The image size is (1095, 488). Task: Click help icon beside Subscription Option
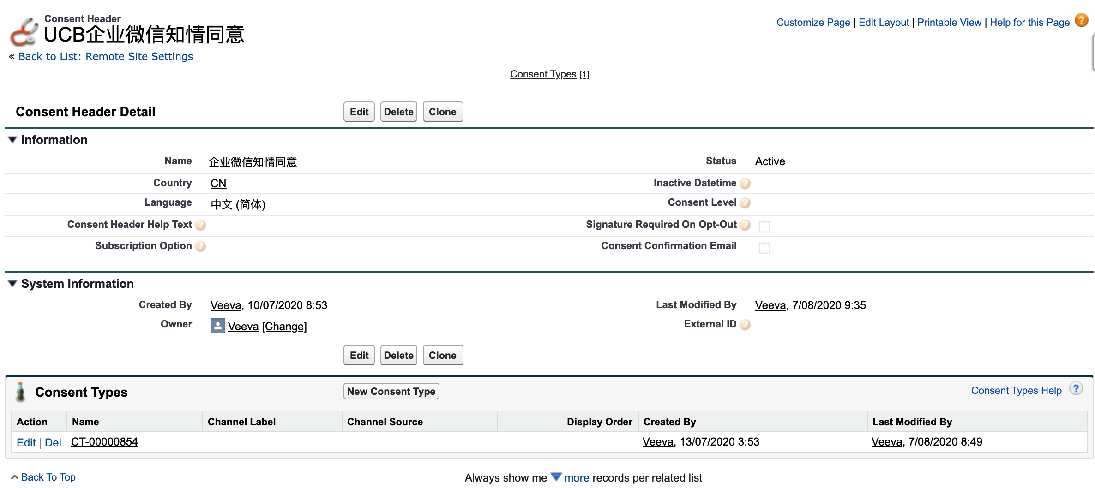click(x=200, y=246)
